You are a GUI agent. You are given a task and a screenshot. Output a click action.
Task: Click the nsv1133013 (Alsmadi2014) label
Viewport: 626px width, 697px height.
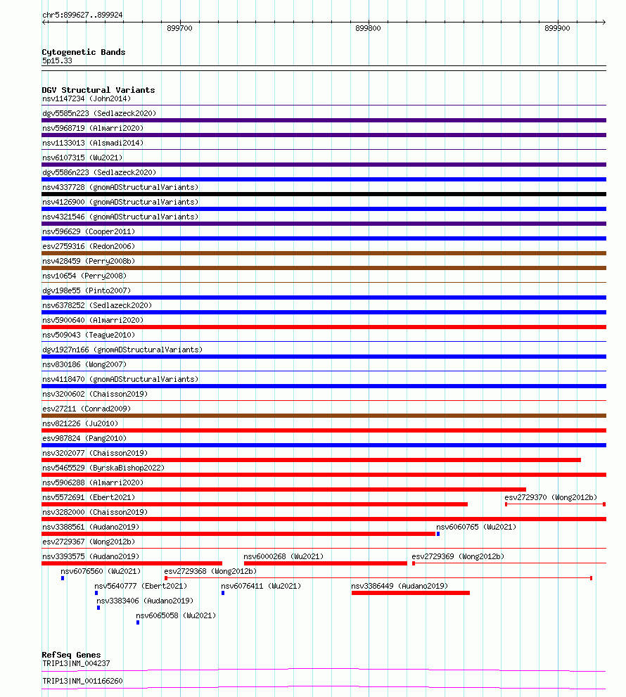point(93,143)
